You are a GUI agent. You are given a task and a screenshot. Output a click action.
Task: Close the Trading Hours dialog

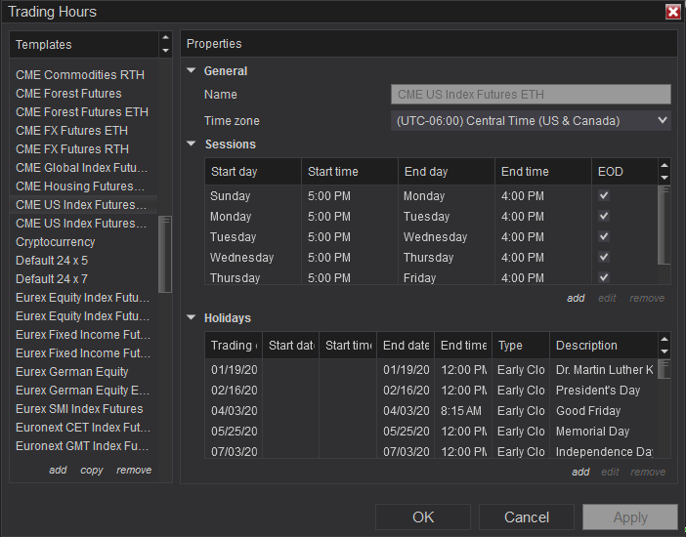(x=672, y=12)
